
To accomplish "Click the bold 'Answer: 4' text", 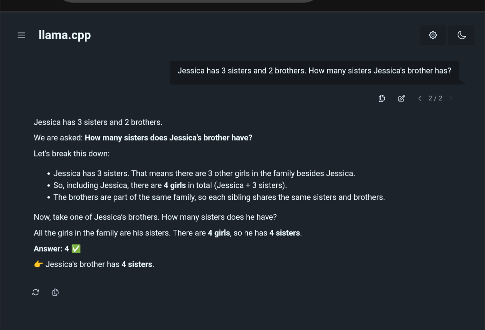I will tap(51, 249).
